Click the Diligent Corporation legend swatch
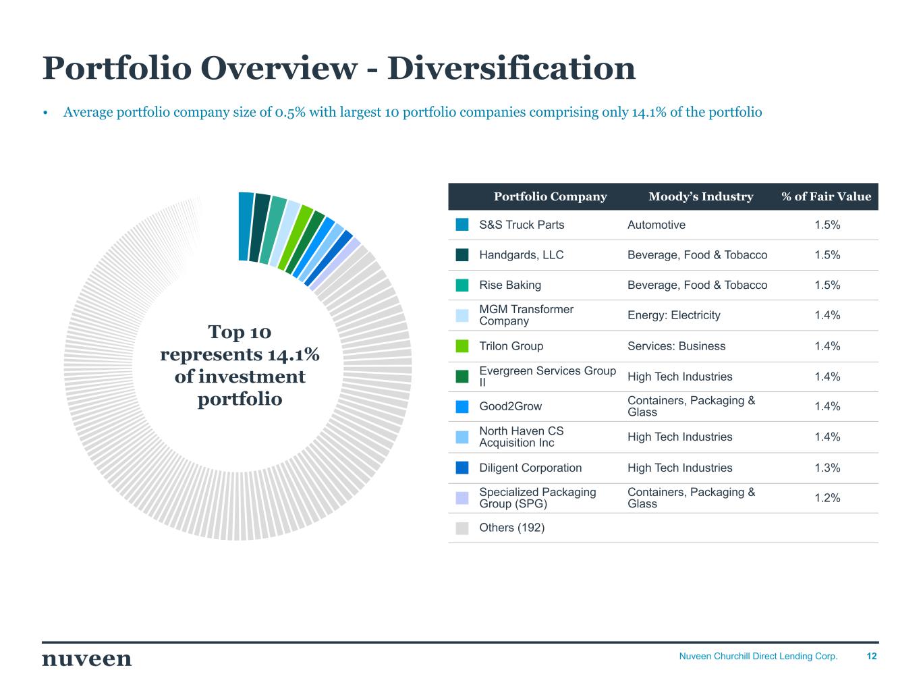Viewport: 921px width, 691px height. tap(462, 468)
